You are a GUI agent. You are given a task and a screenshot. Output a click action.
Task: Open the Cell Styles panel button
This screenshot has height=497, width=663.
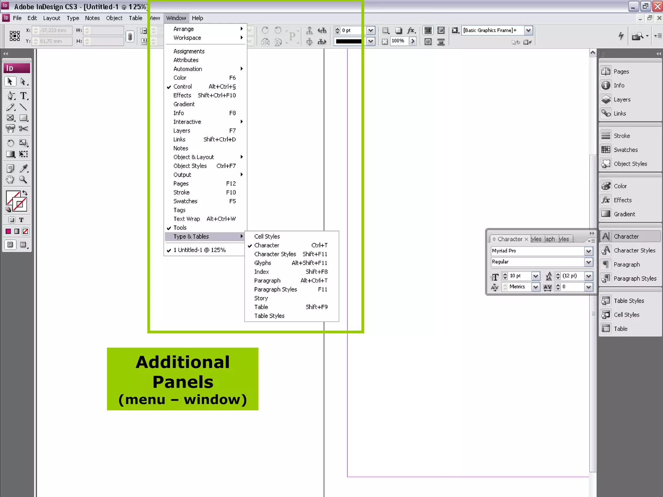tap(630, 315)
